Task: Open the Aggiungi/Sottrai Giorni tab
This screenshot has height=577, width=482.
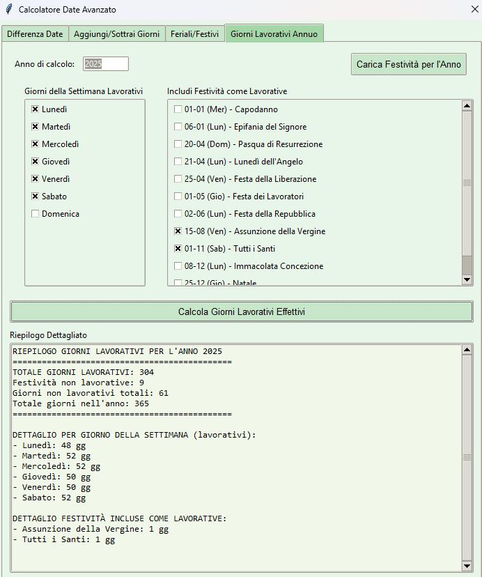Action: [x=117, y=33]
